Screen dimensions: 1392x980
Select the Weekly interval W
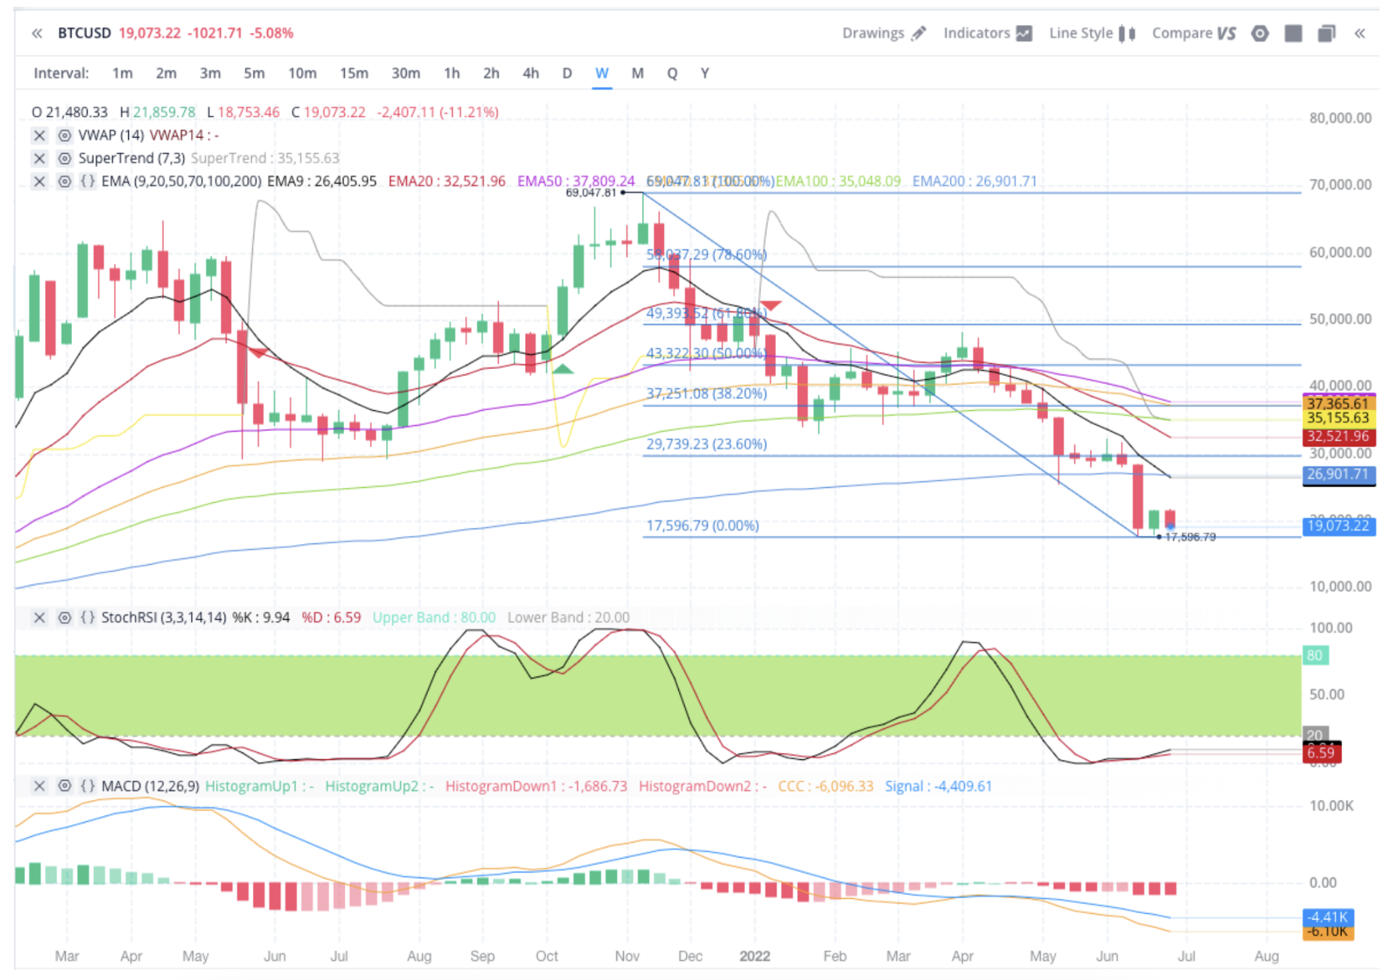(602, 73)
